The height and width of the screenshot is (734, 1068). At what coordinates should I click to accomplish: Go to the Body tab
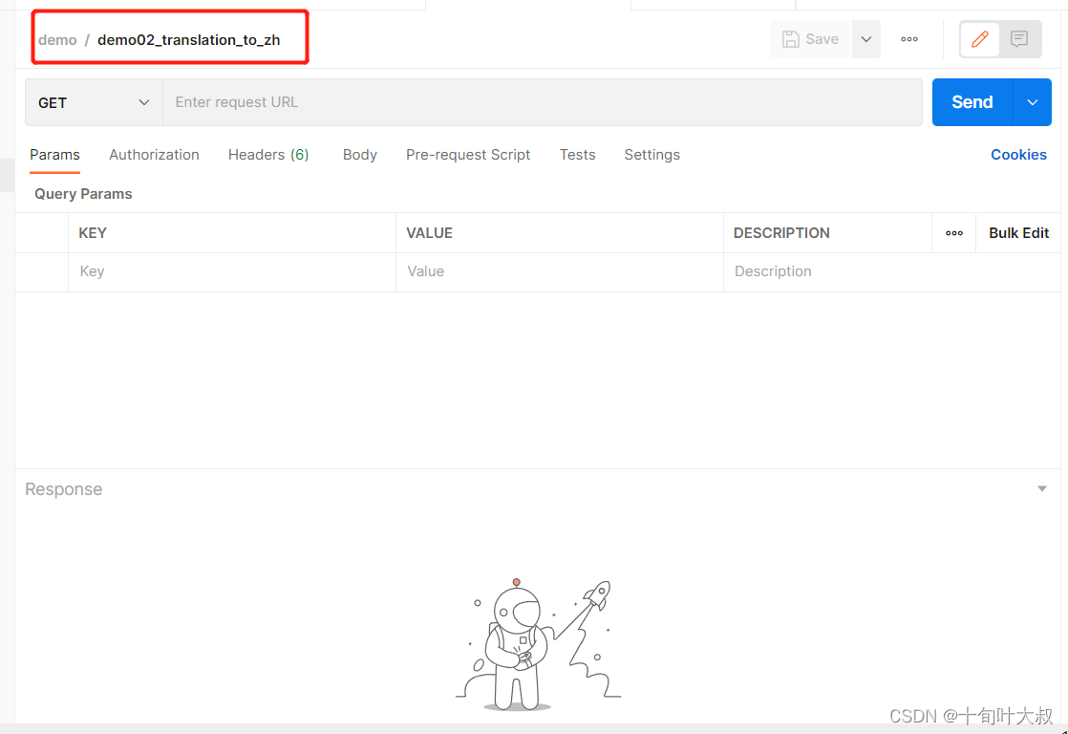click(359, 156)
